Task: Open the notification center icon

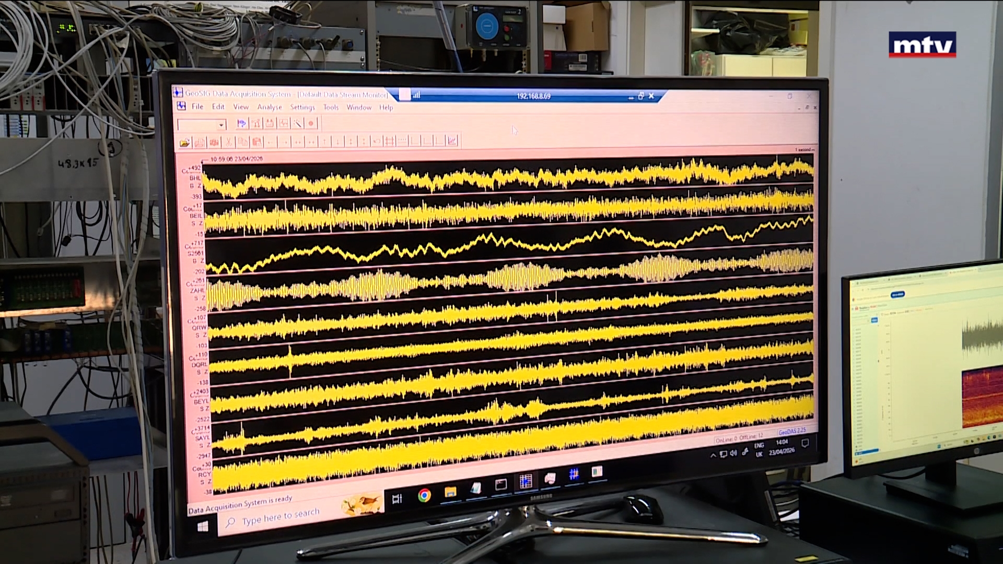Action: (805, 443)
